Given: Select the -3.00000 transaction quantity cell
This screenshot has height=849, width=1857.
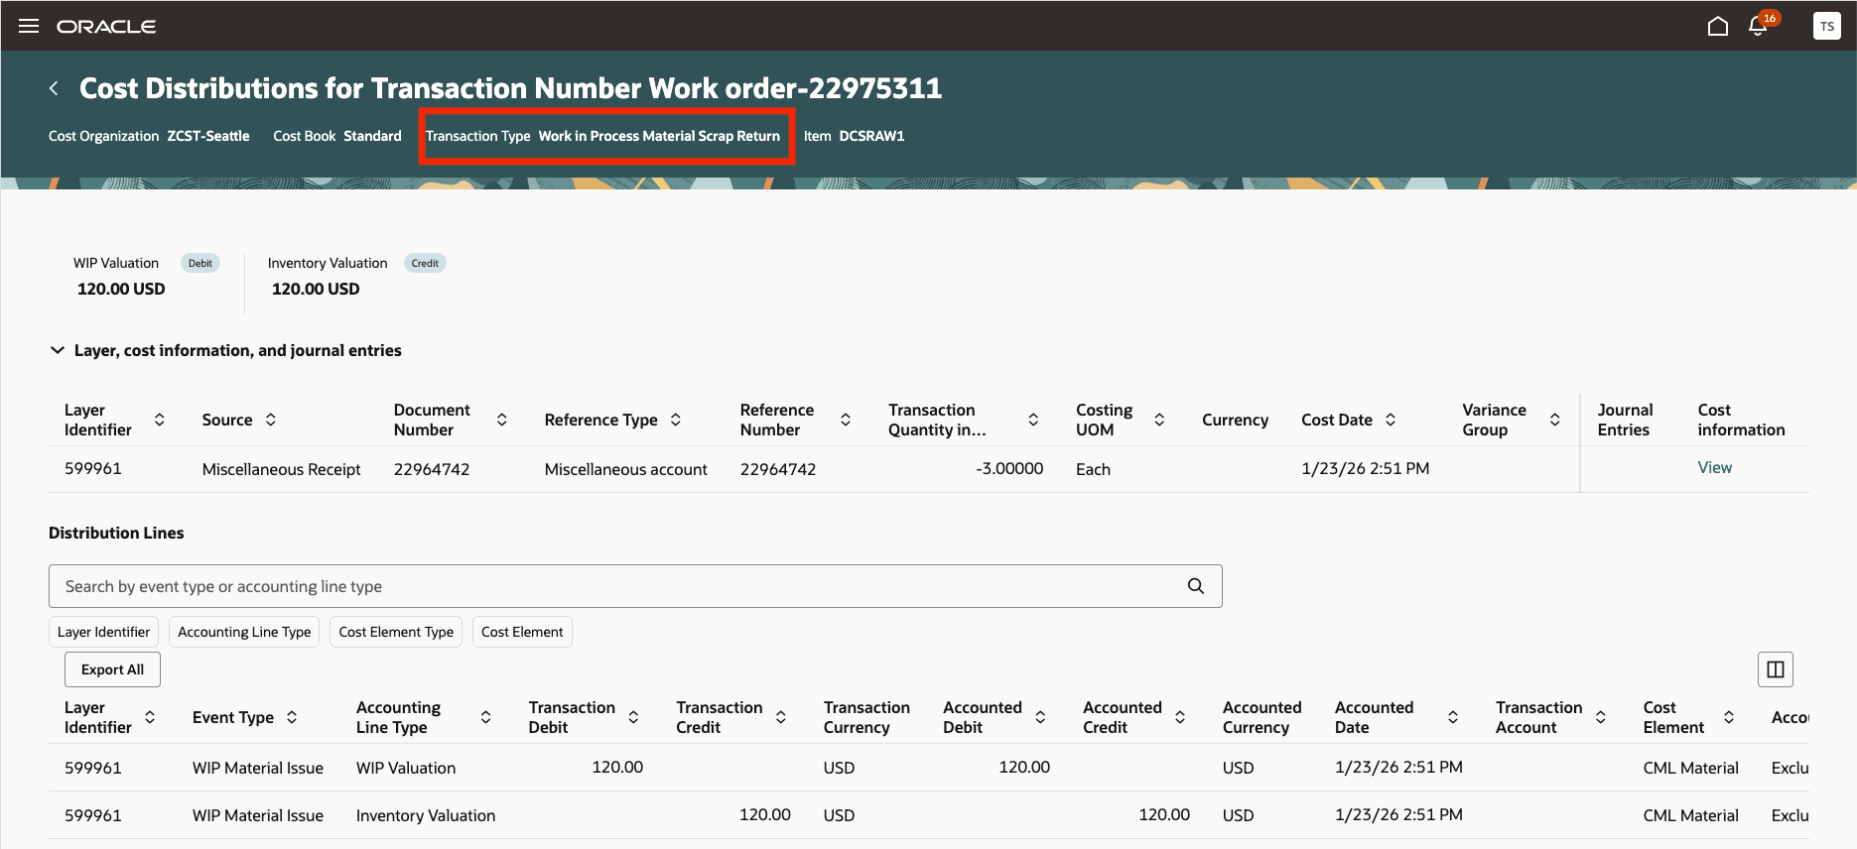Looking at the screenshot, I should coord(1009,468).
